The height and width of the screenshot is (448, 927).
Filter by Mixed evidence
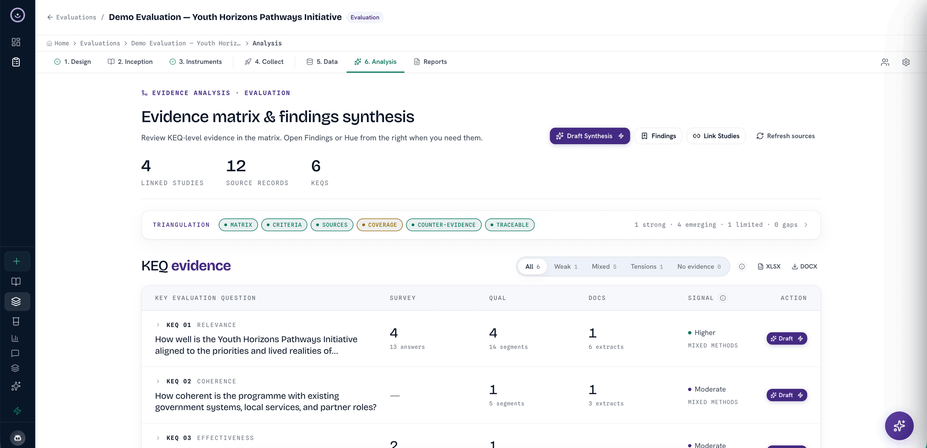pyautogui.click(x=604, y=266)
